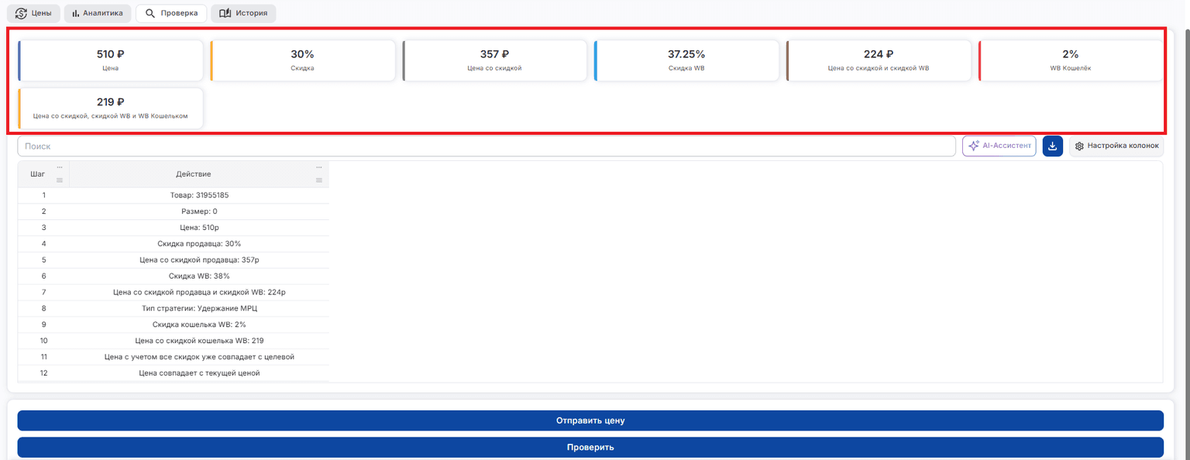Screen dimensions: 1190x460
Task: Select the 219 ₽ final price card
Action: coord(111,108)
